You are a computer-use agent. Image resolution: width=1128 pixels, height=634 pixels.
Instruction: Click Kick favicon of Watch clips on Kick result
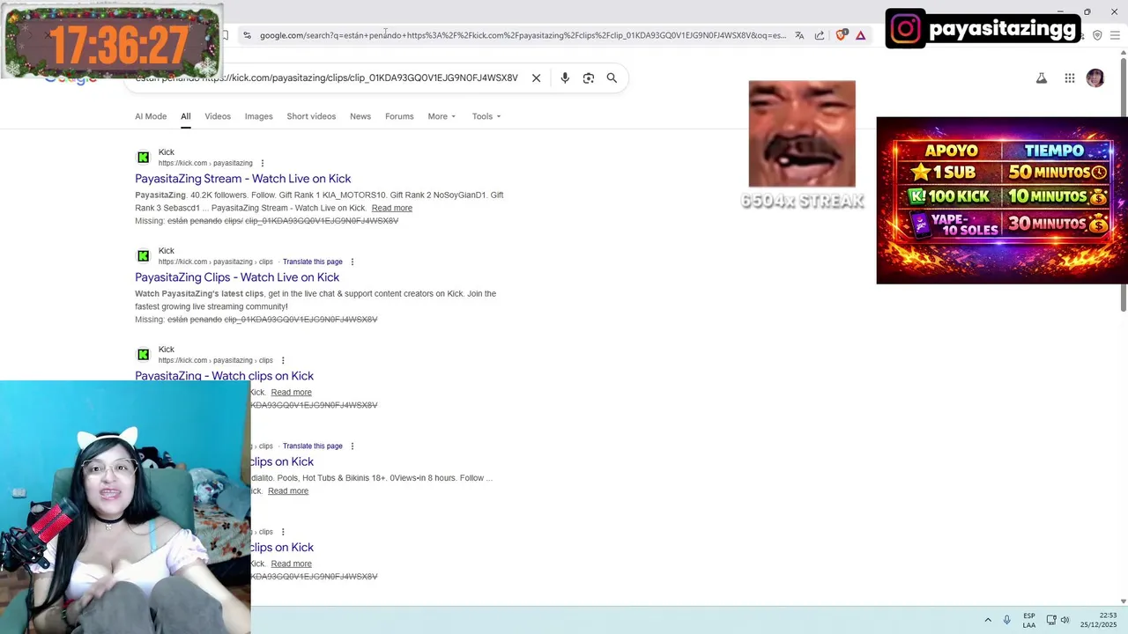[143, 355]
